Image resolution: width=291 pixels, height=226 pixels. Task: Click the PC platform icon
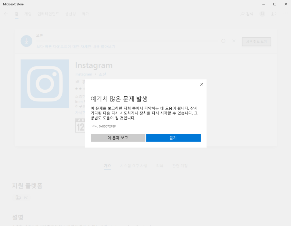[x=18, y=198]
